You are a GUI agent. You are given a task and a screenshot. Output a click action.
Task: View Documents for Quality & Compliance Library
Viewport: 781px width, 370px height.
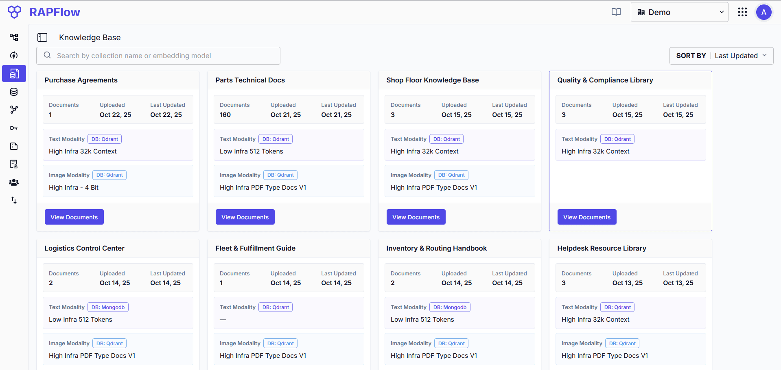pyautogui.click(x=587, y=217)
